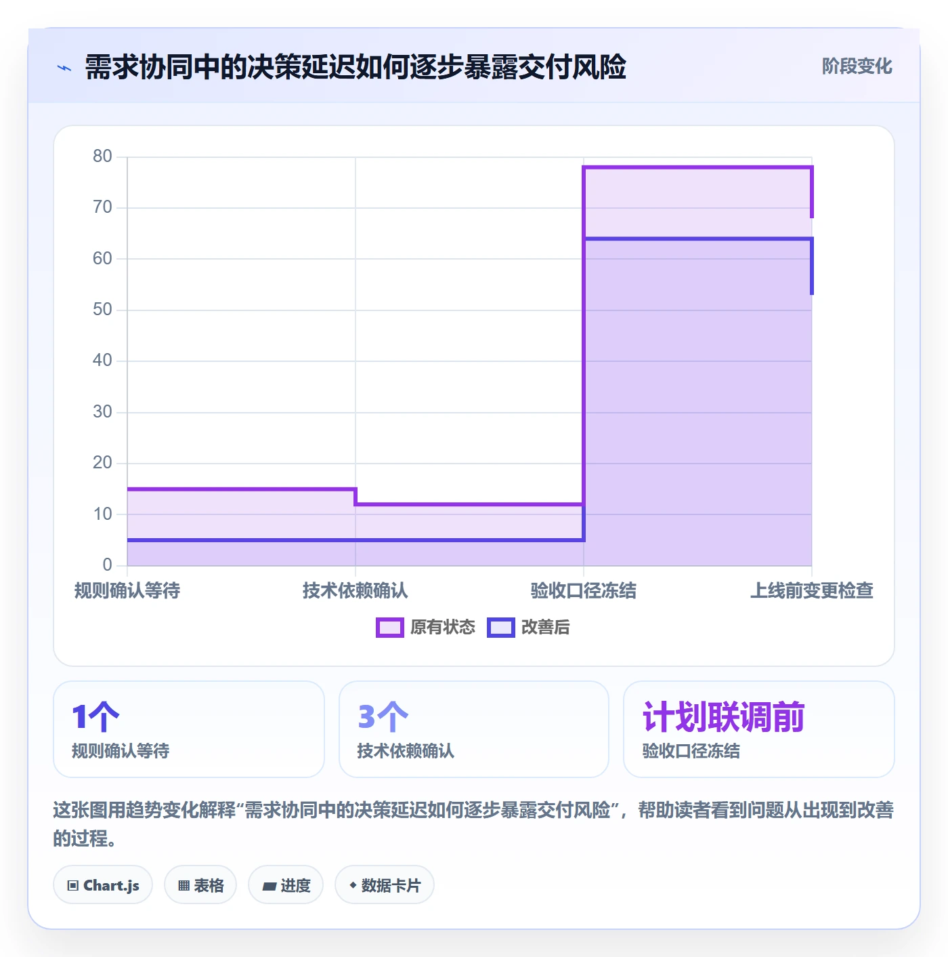Click the chart title 需求协同中的决策延迟如何逐步暴露交付风险
Viewport: 948px width, 957px height.
tap(355, 68)
